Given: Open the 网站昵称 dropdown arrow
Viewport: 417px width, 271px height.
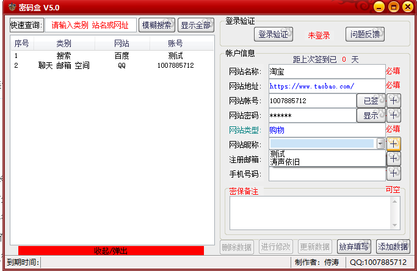Looking at the screenshot, I should click(x=380, y=144).
